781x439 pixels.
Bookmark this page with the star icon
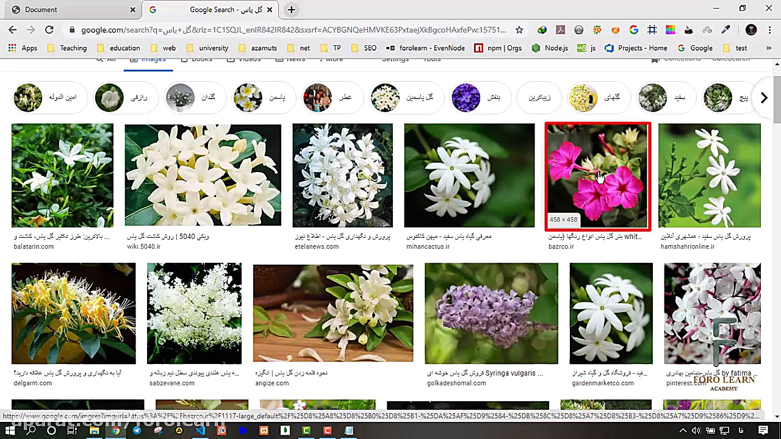coord(519,30)
